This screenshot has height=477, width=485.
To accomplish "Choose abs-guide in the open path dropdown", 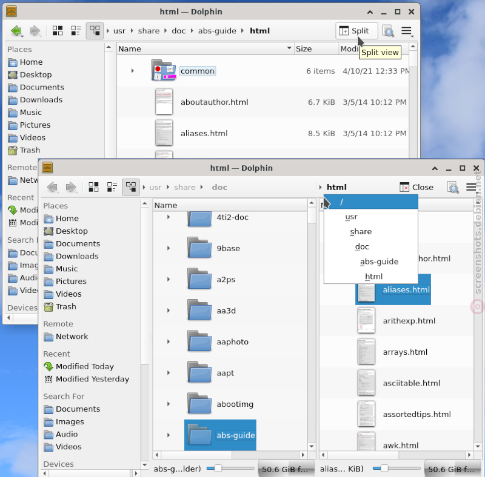I will pos(371,262).
